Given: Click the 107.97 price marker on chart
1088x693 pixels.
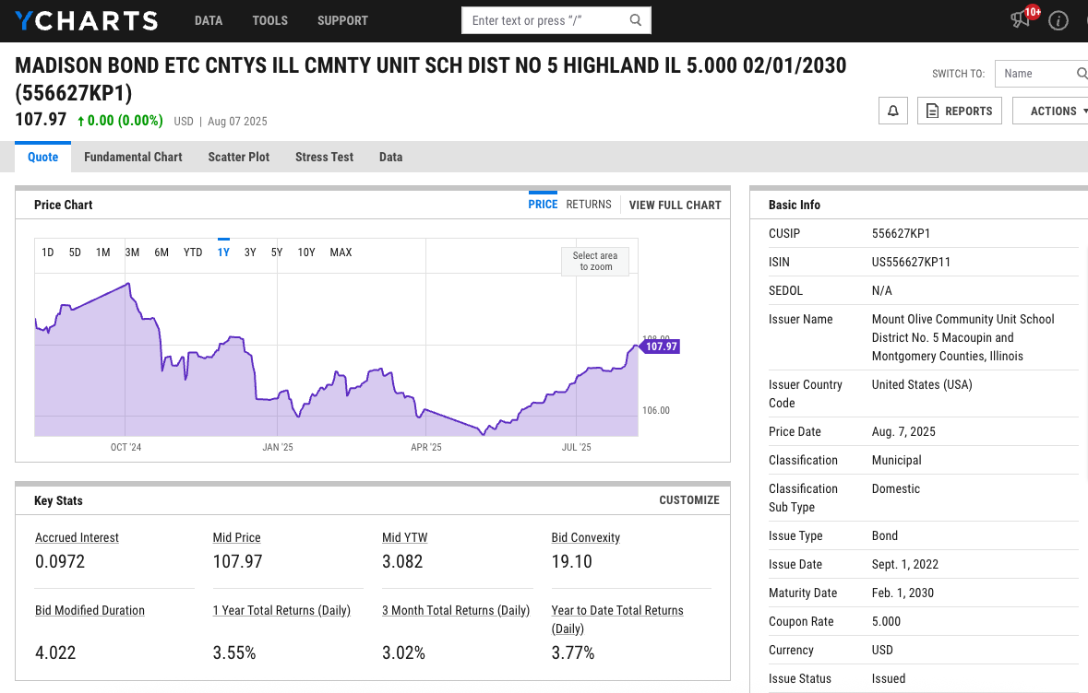Looking at the screenshot, I should pyautogui.click(x=661, y=346).
